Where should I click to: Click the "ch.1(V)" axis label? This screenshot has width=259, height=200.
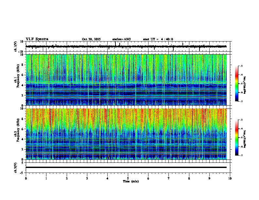[16, 46]
